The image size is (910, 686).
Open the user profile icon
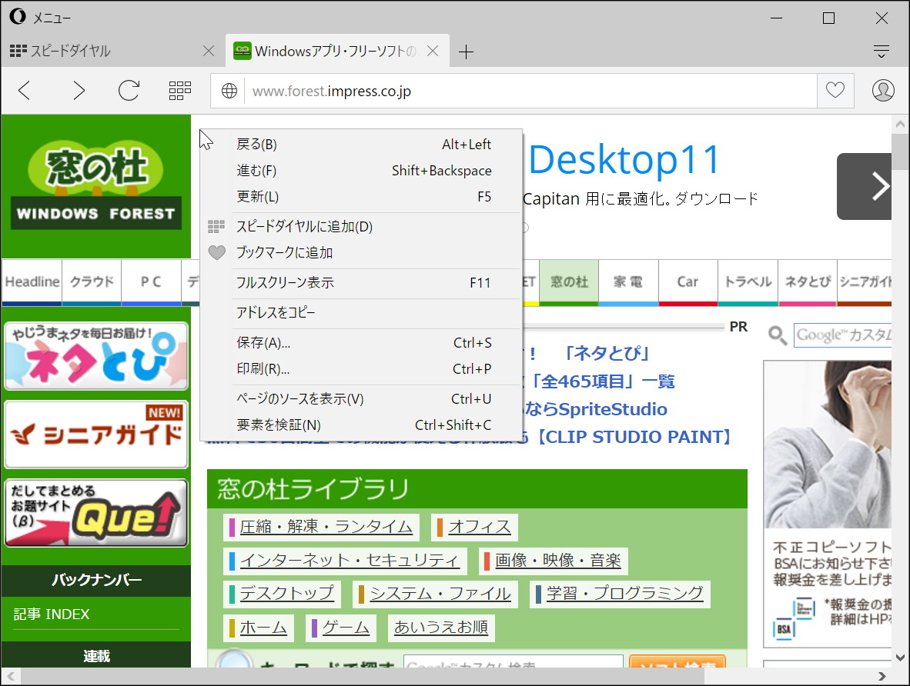[x=882, y=90]
